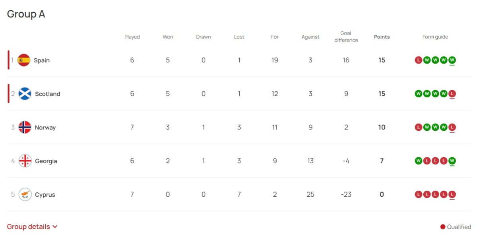
Task: Click the Norway flag icon
Action: click(25, 128)
